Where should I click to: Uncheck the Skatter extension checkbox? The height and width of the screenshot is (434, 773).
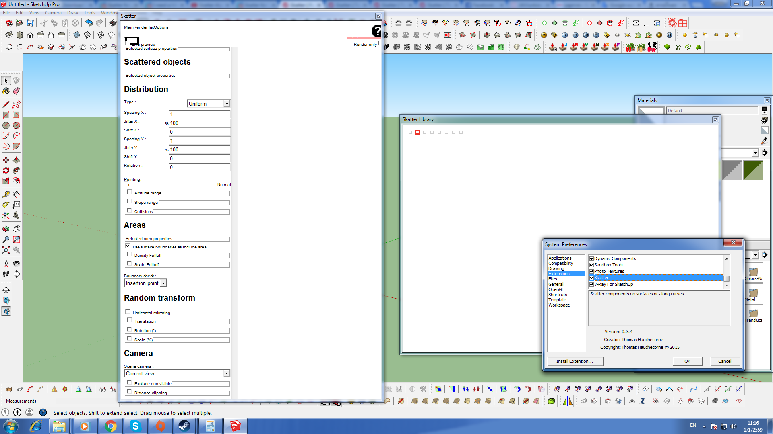[592, 278]
